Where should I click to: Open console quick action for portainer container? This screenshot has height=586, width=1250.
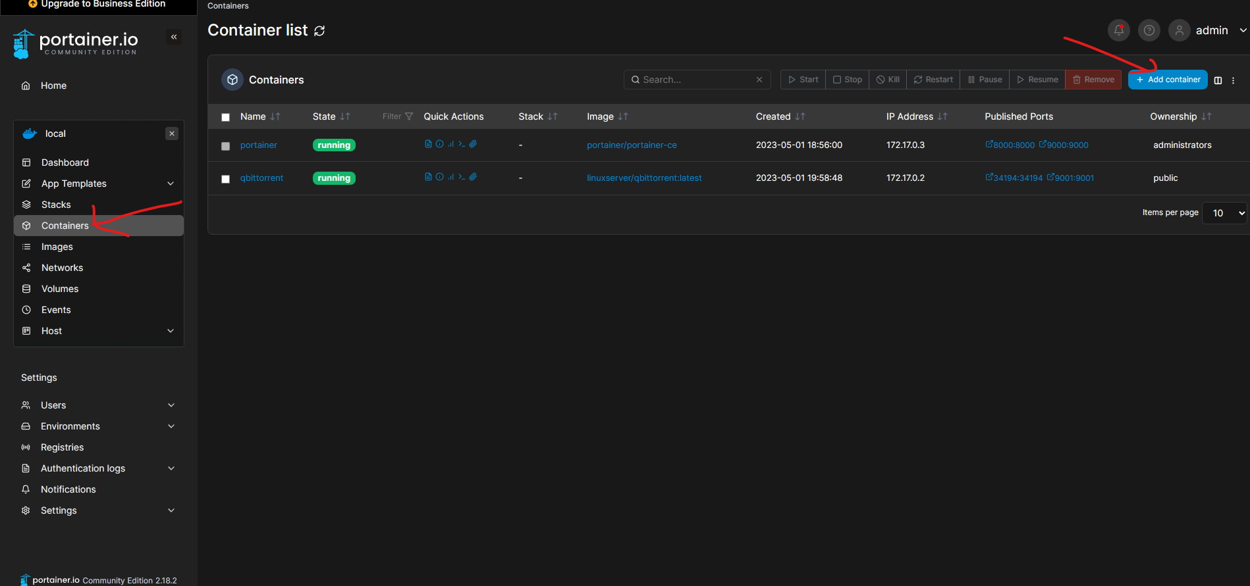tap(462, 144)
